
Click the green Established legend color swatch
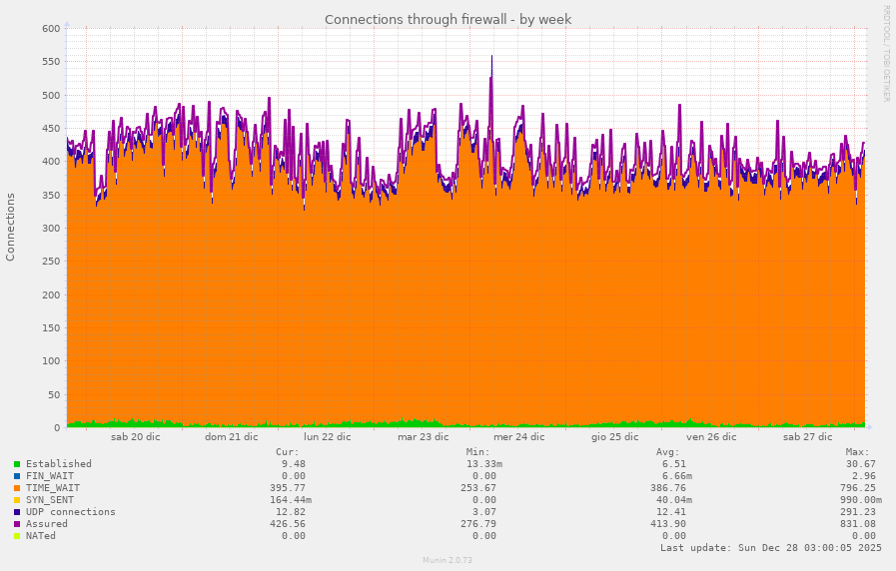(x=17, y=464)
